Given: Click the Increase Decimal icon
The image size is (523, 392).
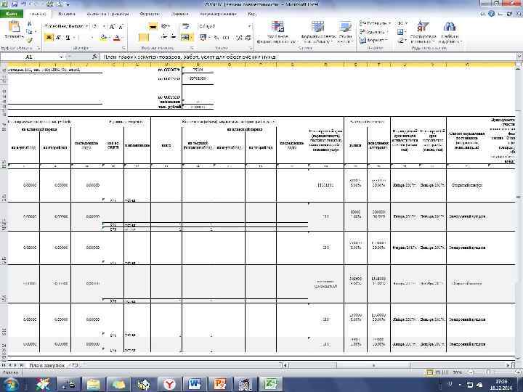Looking at the screenshot, I should 239,37.
